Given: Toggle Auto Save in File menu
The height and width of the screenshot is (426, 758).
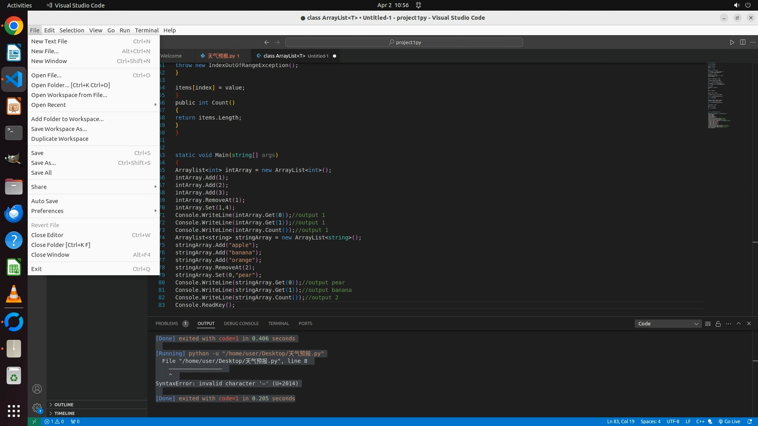Looking at the screenshot, I should (45, 201).
